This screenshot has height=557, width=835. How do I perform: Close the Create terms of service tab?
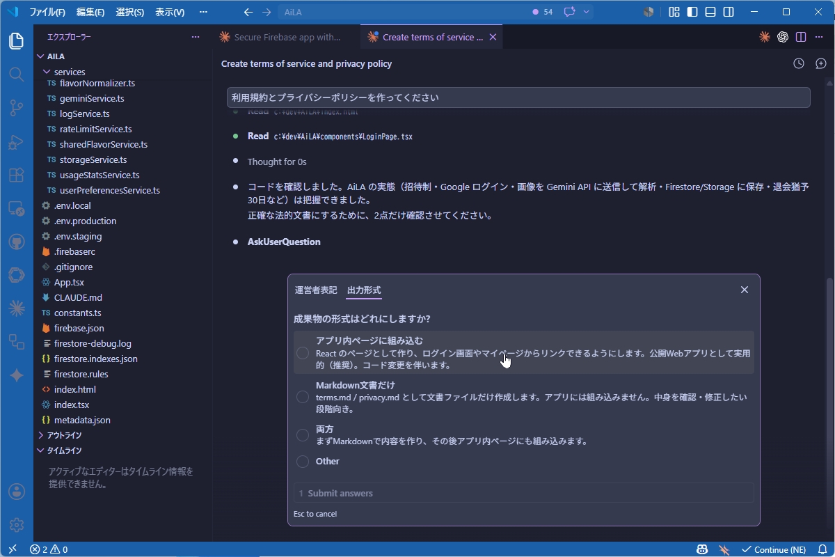[493, 37]
